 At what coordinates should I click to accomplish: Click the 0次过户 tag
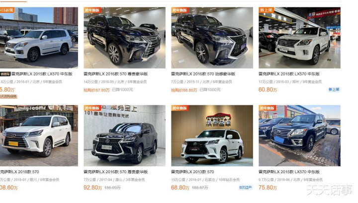point(246,188)
